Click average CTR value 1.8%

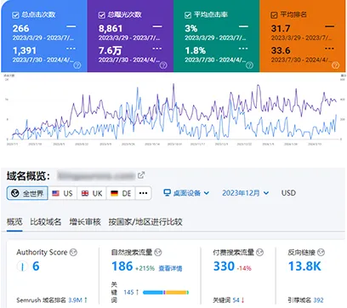(196, 51)
